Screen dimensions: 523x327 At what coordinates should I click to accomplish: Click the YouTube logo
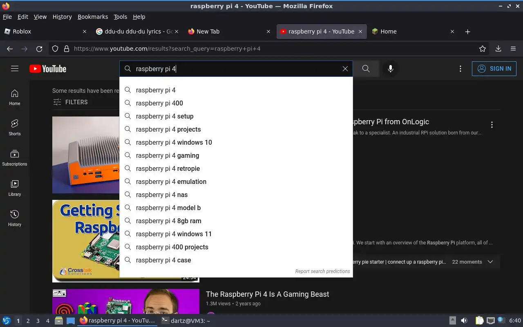(48, 69)
